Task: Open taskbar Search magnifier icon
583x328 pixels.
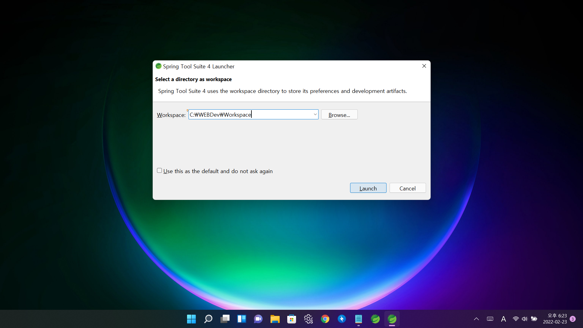Action: (x=208, y=319)
